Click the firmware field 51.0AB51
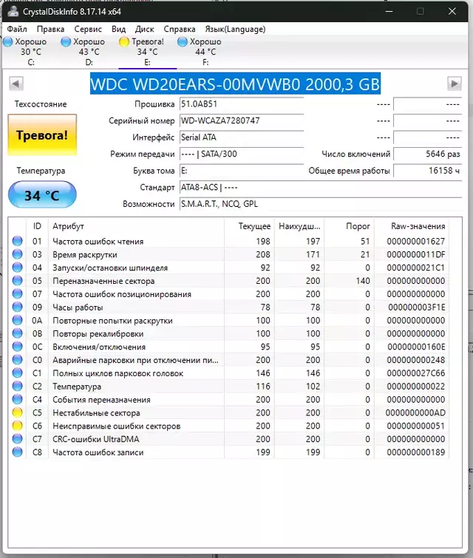Viewport: 473px width, 558px height. pos(242,104)
